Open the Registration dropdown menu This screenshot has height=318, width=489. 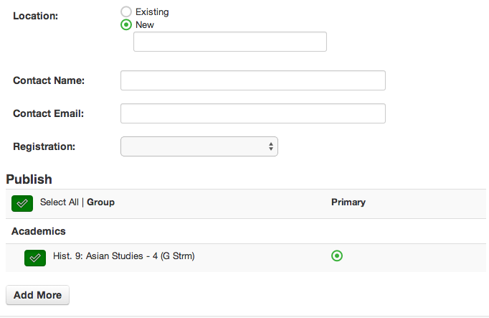199,146
